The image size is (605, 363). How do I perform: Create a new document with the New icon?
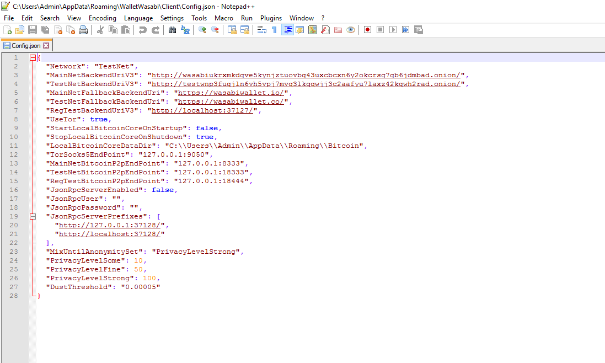tap(7, 30)
